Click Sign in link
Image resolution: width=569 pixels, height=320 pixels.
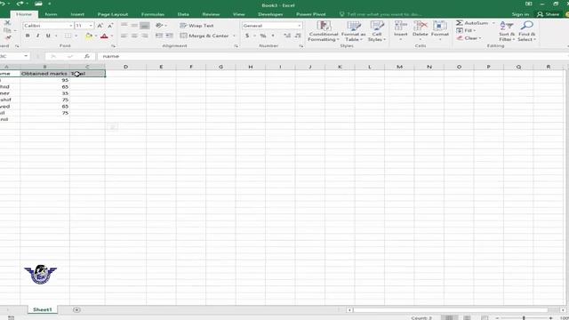click(520, 14)
